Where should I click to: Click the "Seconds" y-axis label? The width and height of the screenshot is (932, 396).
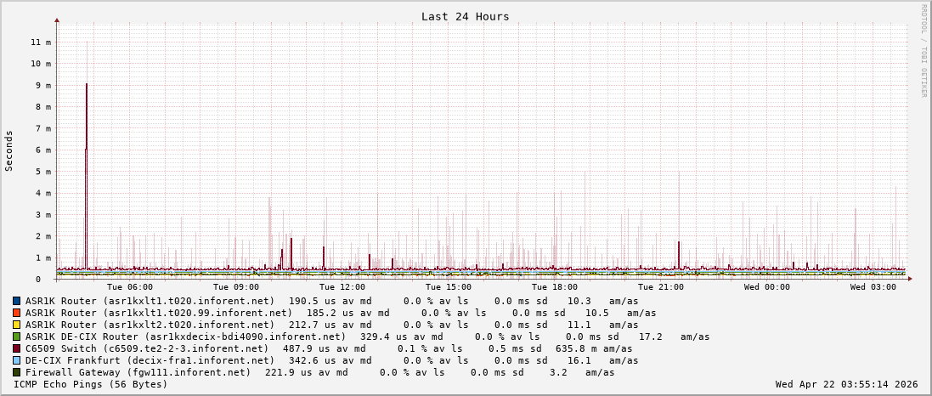click(9, 150)
